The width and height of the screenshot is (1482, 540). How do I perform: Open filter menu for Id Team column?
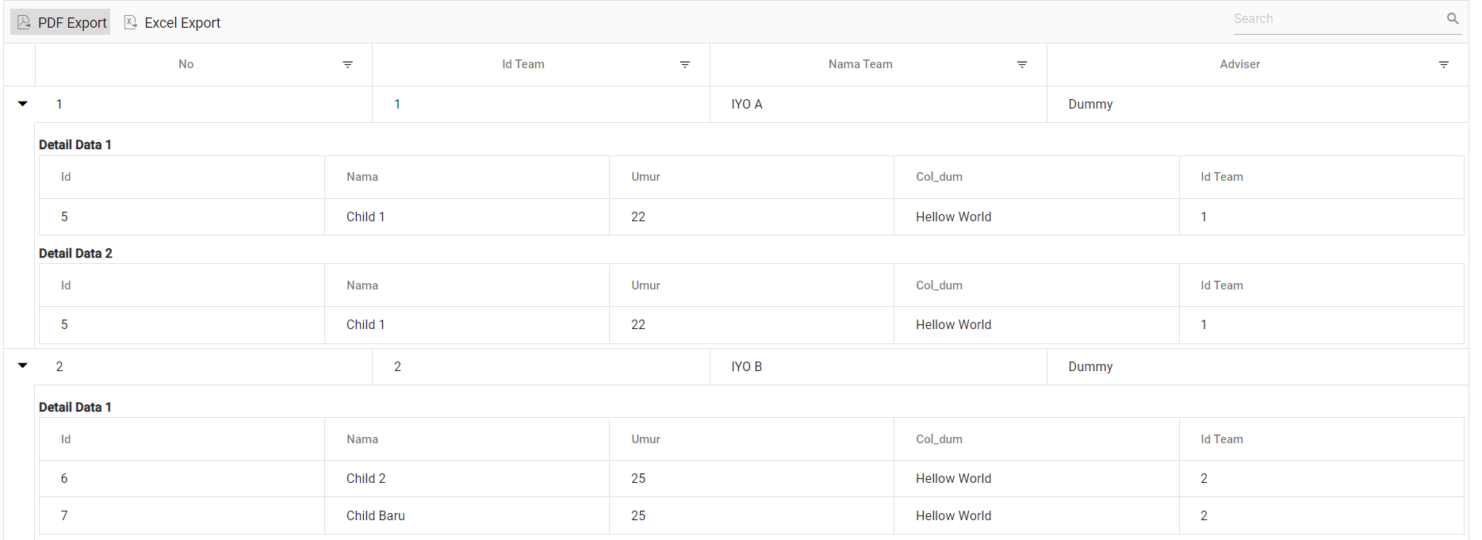(x=685, y=64)
